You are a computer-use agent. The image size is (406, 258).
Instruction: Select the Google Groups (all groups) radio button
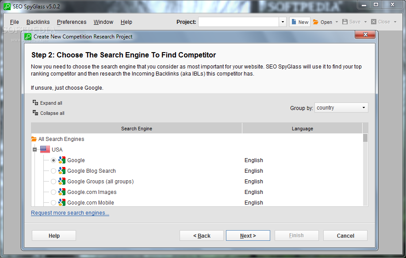[54, 182]
